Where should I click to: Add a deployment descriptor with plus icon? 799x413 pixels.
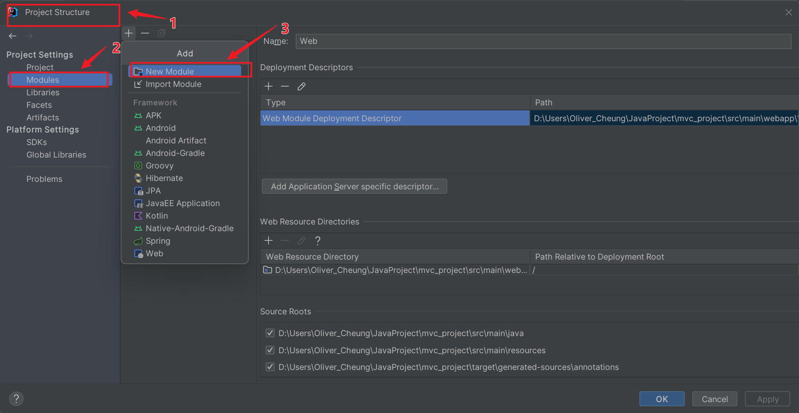tap(268, 86)
